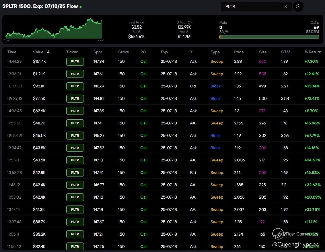Image resolution: width=325 pixels, height=252 pixels.
Task: Click the Calls $2.02M total
Action: point(312,32)
